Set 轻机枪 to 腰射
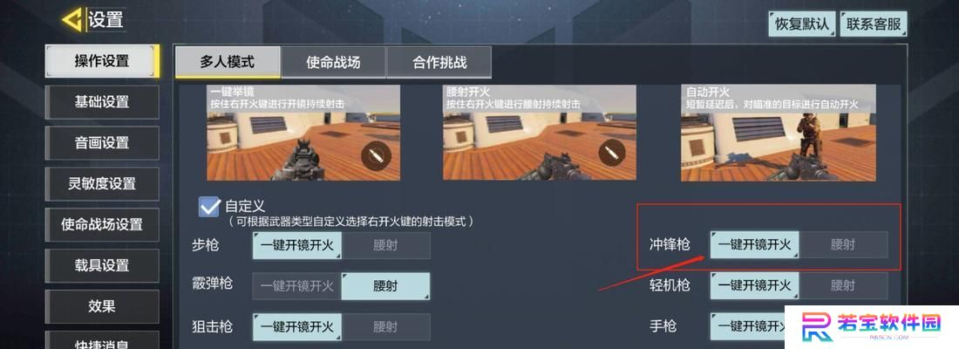This screenshot has width=959, height=349. click(x=843, y=285)
